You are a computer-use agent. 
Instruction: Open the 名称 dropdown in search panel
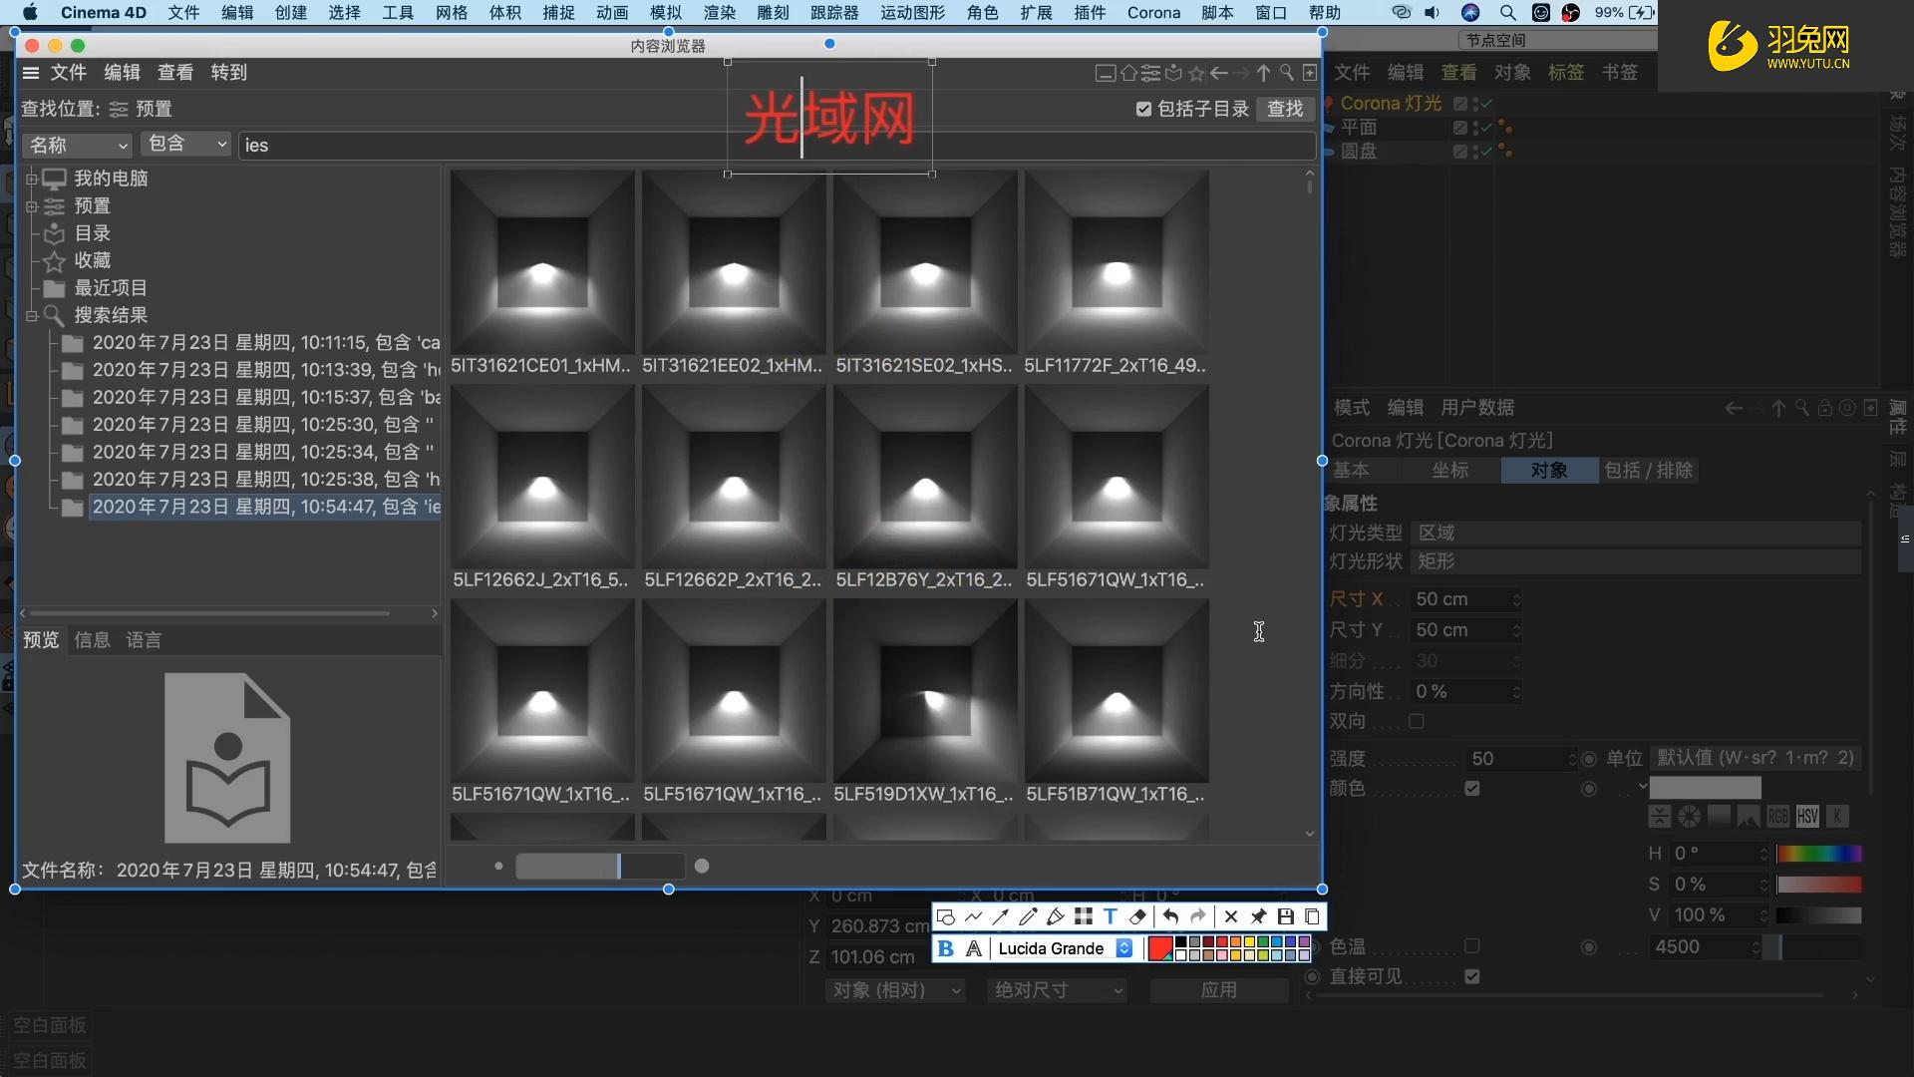(78, 145)
